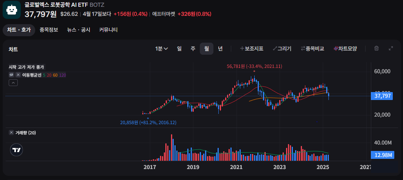
Task: Switch chart to 년 (yearly) interval
Action: [220, 49]
